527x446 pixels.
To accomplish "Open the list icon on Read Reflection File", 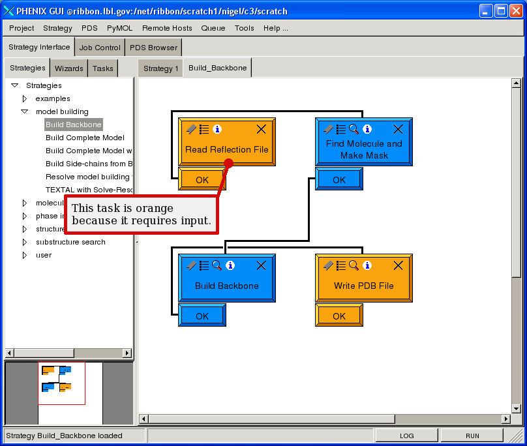I will point(204,129).
